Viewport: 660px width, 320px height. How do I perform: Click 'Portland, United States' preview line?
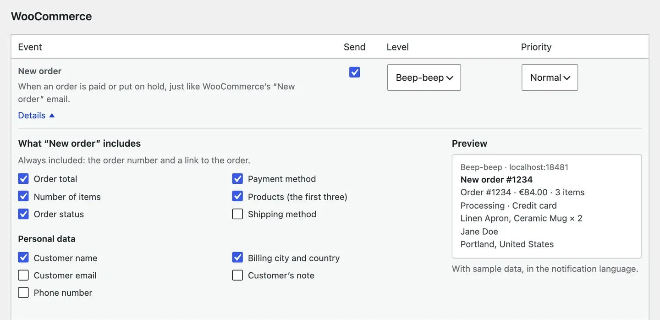507,244
